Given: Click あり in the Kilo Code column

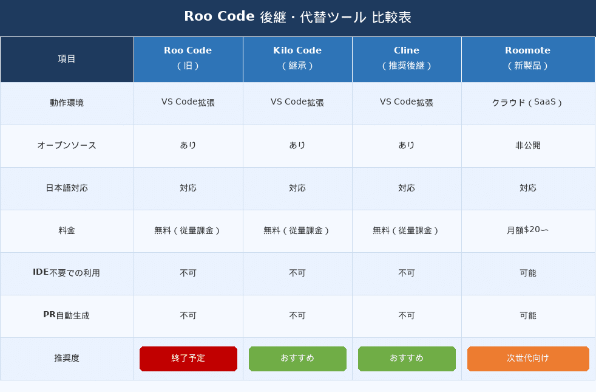Looking at the screenshot, I should 297,145.
